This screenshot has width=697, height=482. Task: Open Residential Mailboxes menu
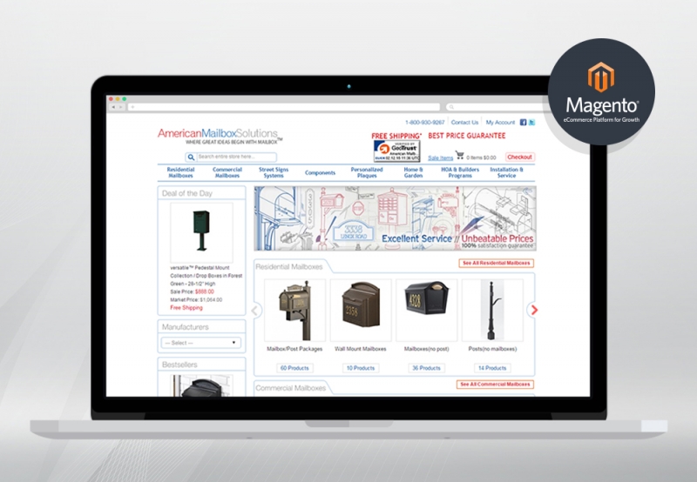180,172
